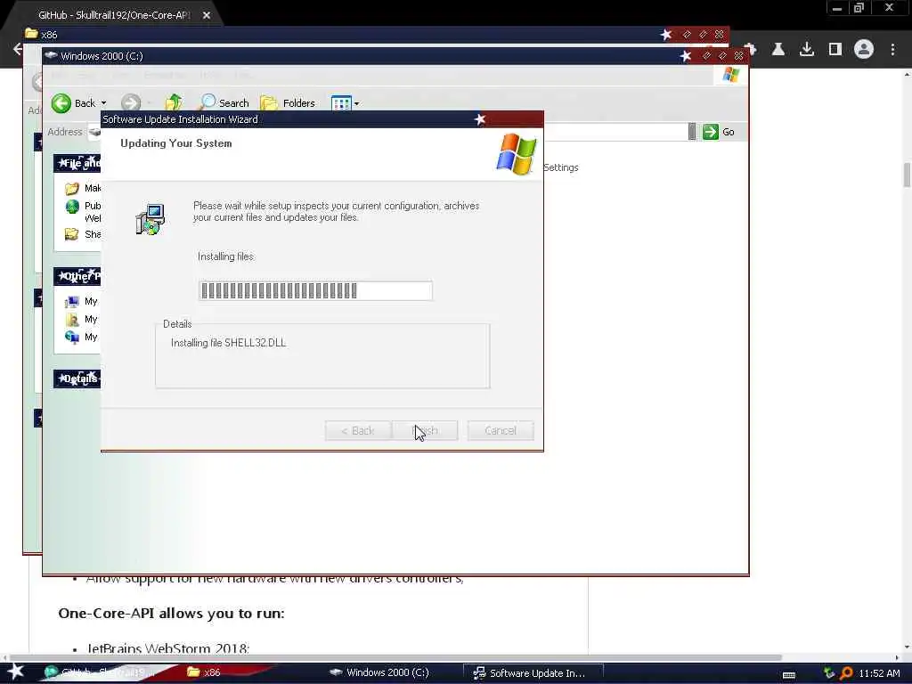Click the Finish button in the wizard
This screenshot has width=912, height=684.
pyautogui.click(x=425, y=431)
